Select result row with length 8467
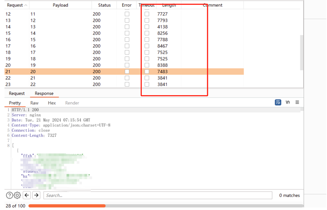Screen dimensions: 327x210 (x=124, y=46)
